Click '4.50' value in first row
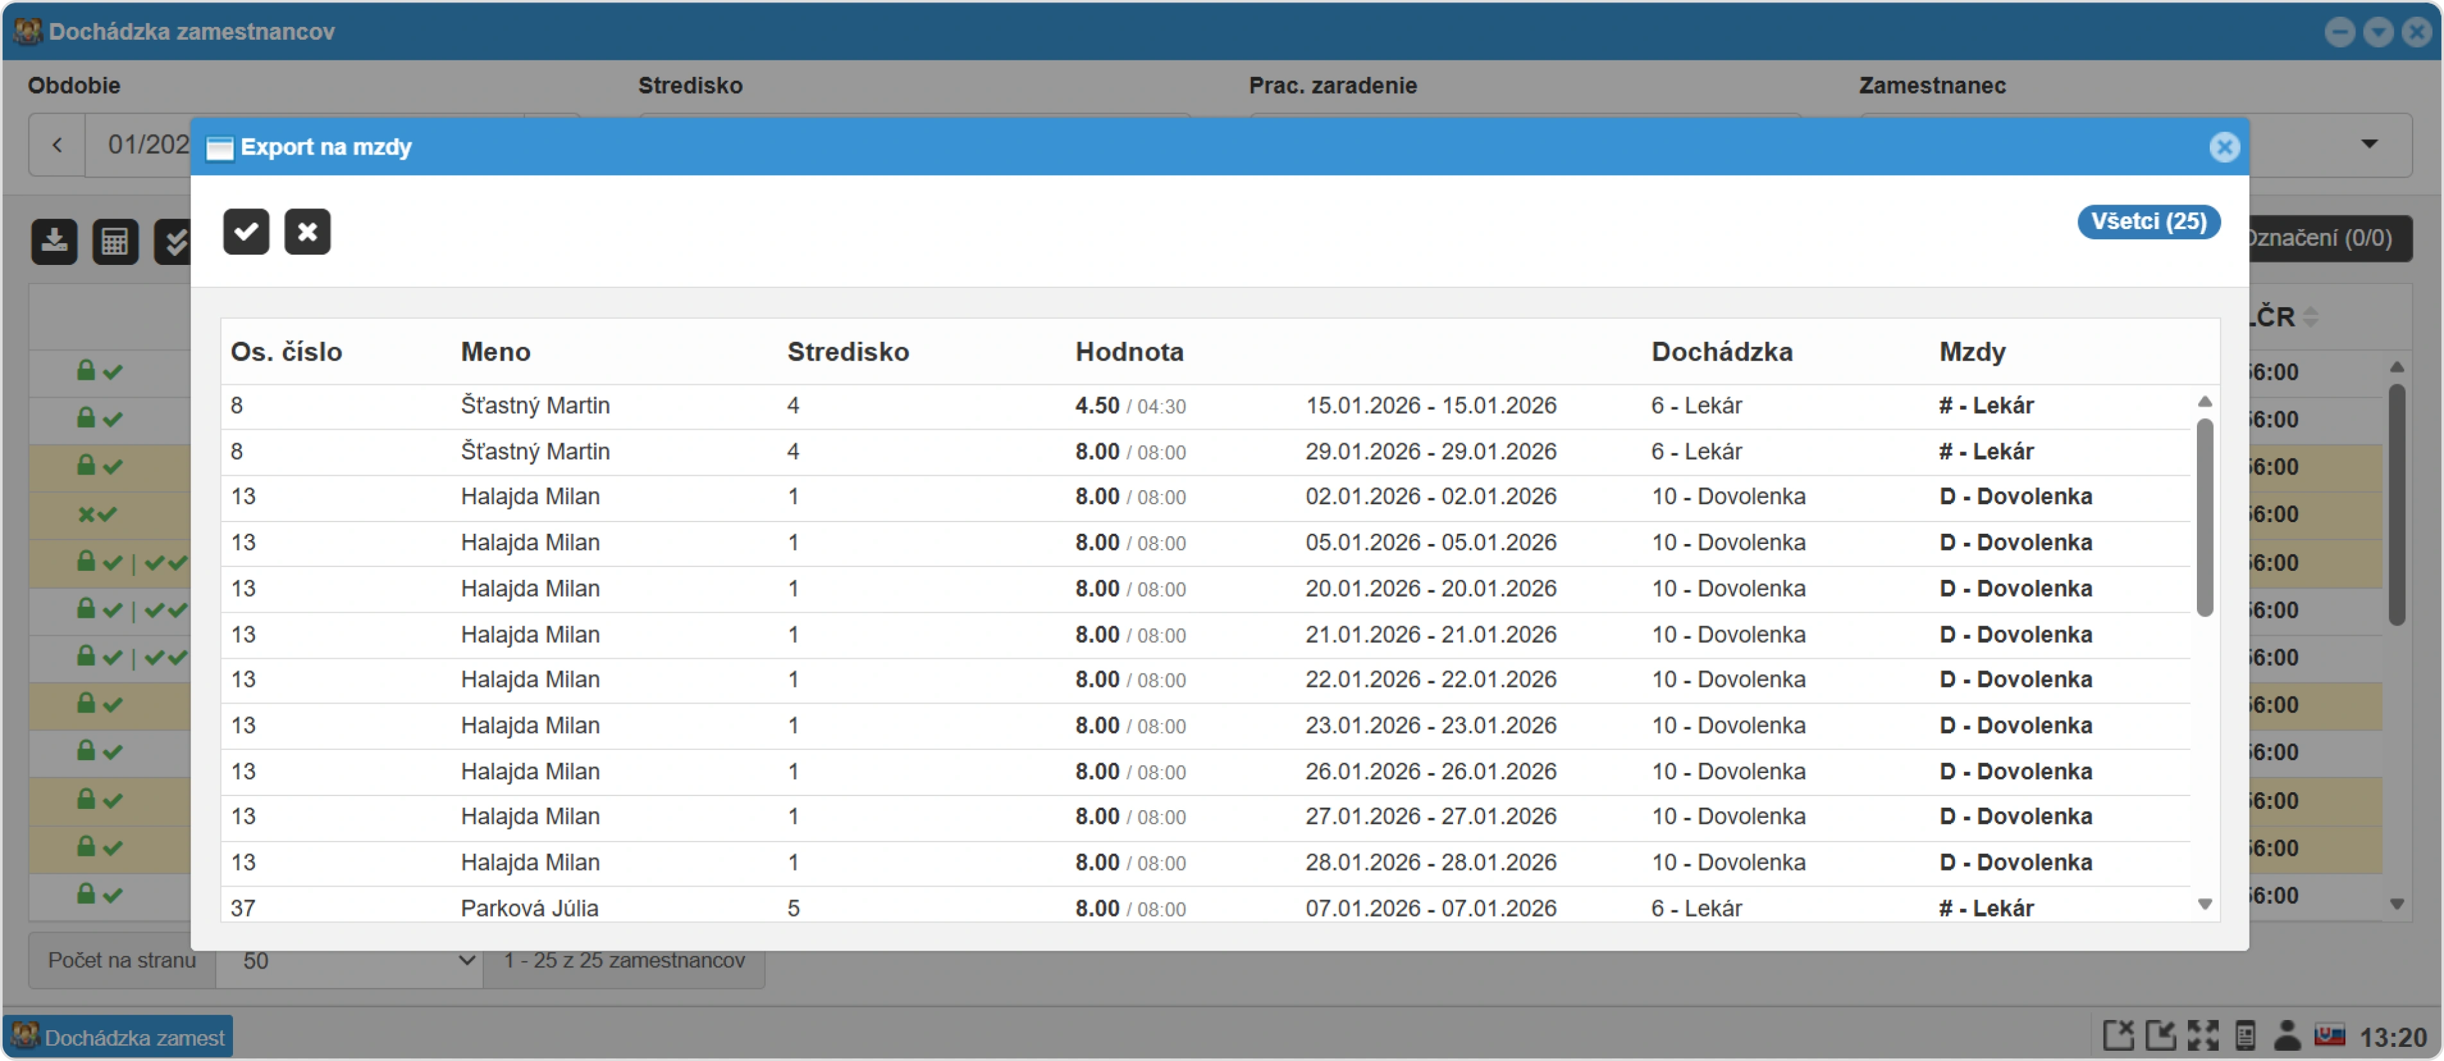This screenshot has width=2444, height=1061. coord(1097,406)
